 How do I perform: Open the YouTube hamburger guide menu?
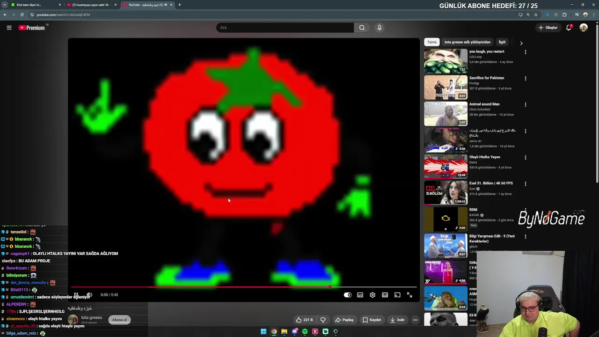point(9,28)
